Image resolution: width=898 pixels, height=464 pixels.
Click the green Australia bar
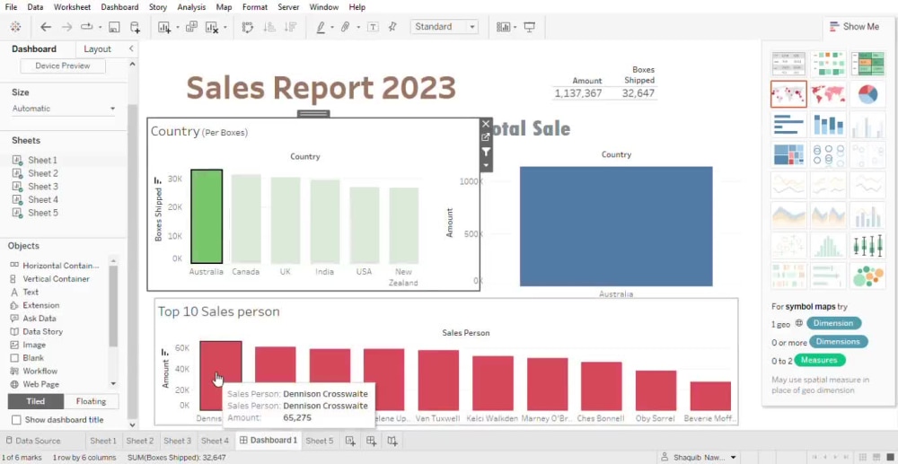[x=207, y=216]
